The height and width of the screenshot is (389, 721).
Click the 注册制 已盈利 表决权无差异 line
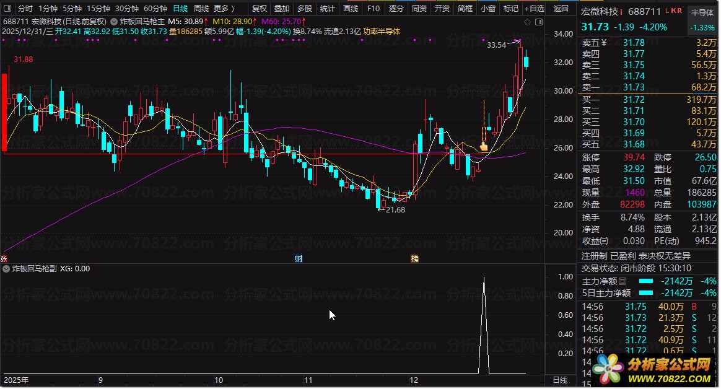click(636, 256)
